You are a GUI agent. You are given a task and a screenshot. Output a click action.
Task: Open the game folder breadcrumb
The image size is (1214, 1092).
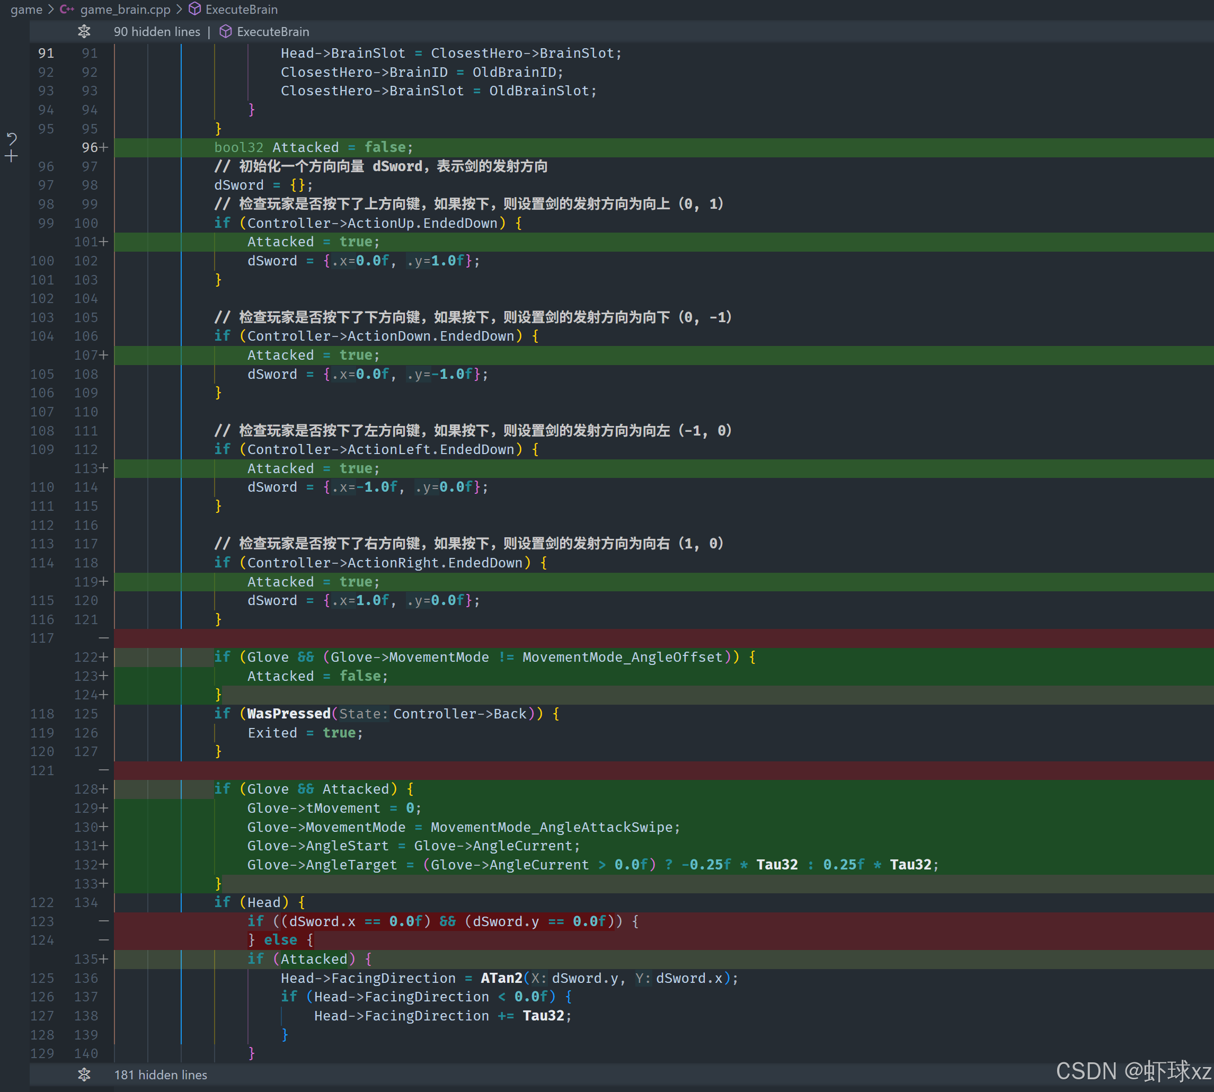(x=26, y=10)
